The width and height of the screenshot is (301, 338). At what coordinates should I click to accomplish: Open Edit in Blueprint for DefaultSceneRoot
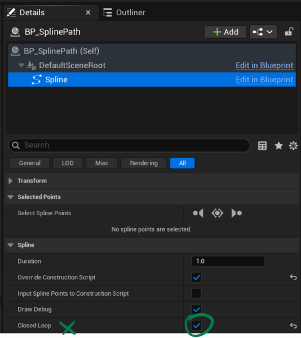point(264,65)
